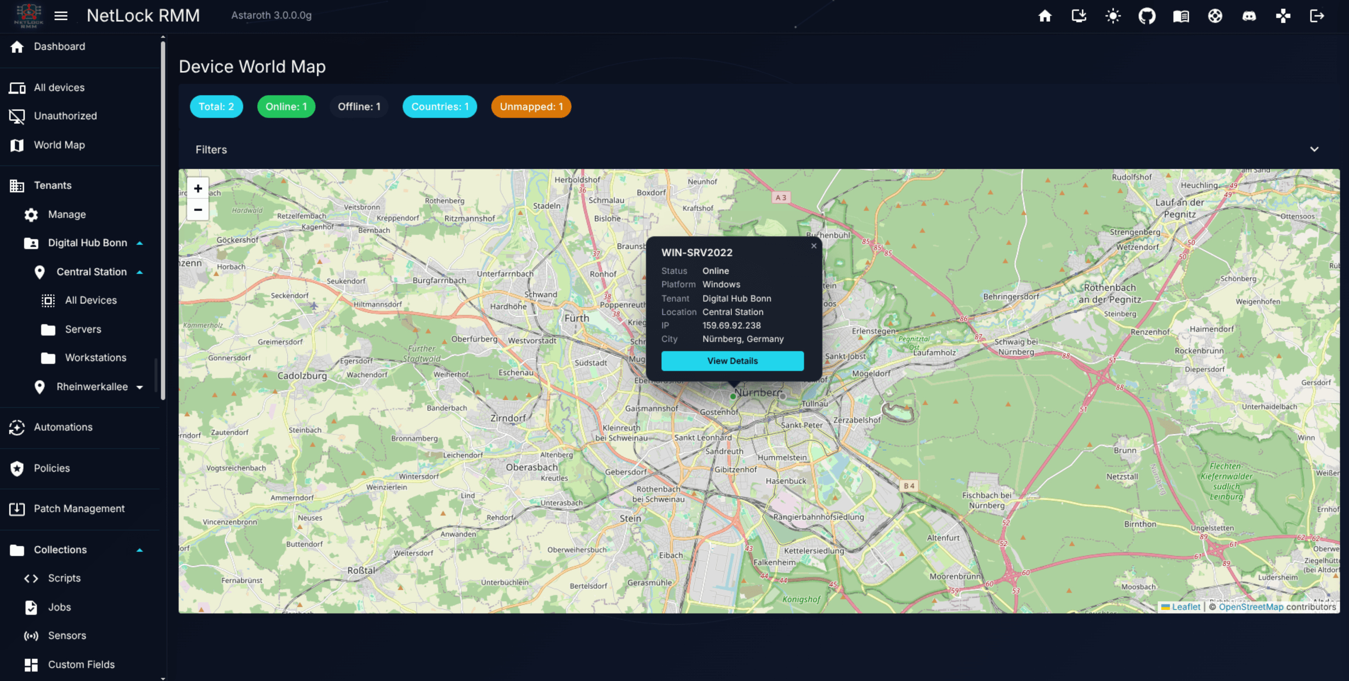Click View Details in device popup
Viewport: 1349px width, 681px height.
point(732,361)
